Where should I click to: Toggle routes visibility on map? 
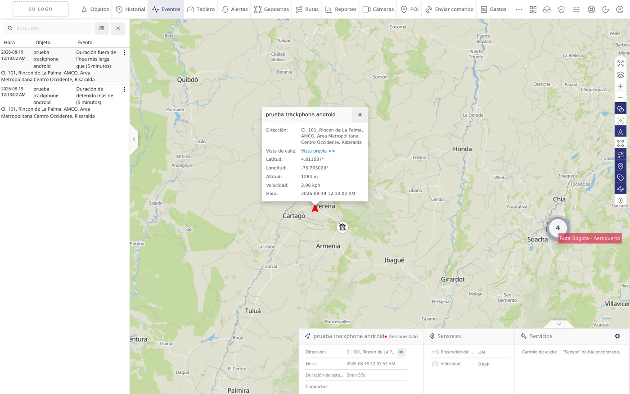click(621, 155)
